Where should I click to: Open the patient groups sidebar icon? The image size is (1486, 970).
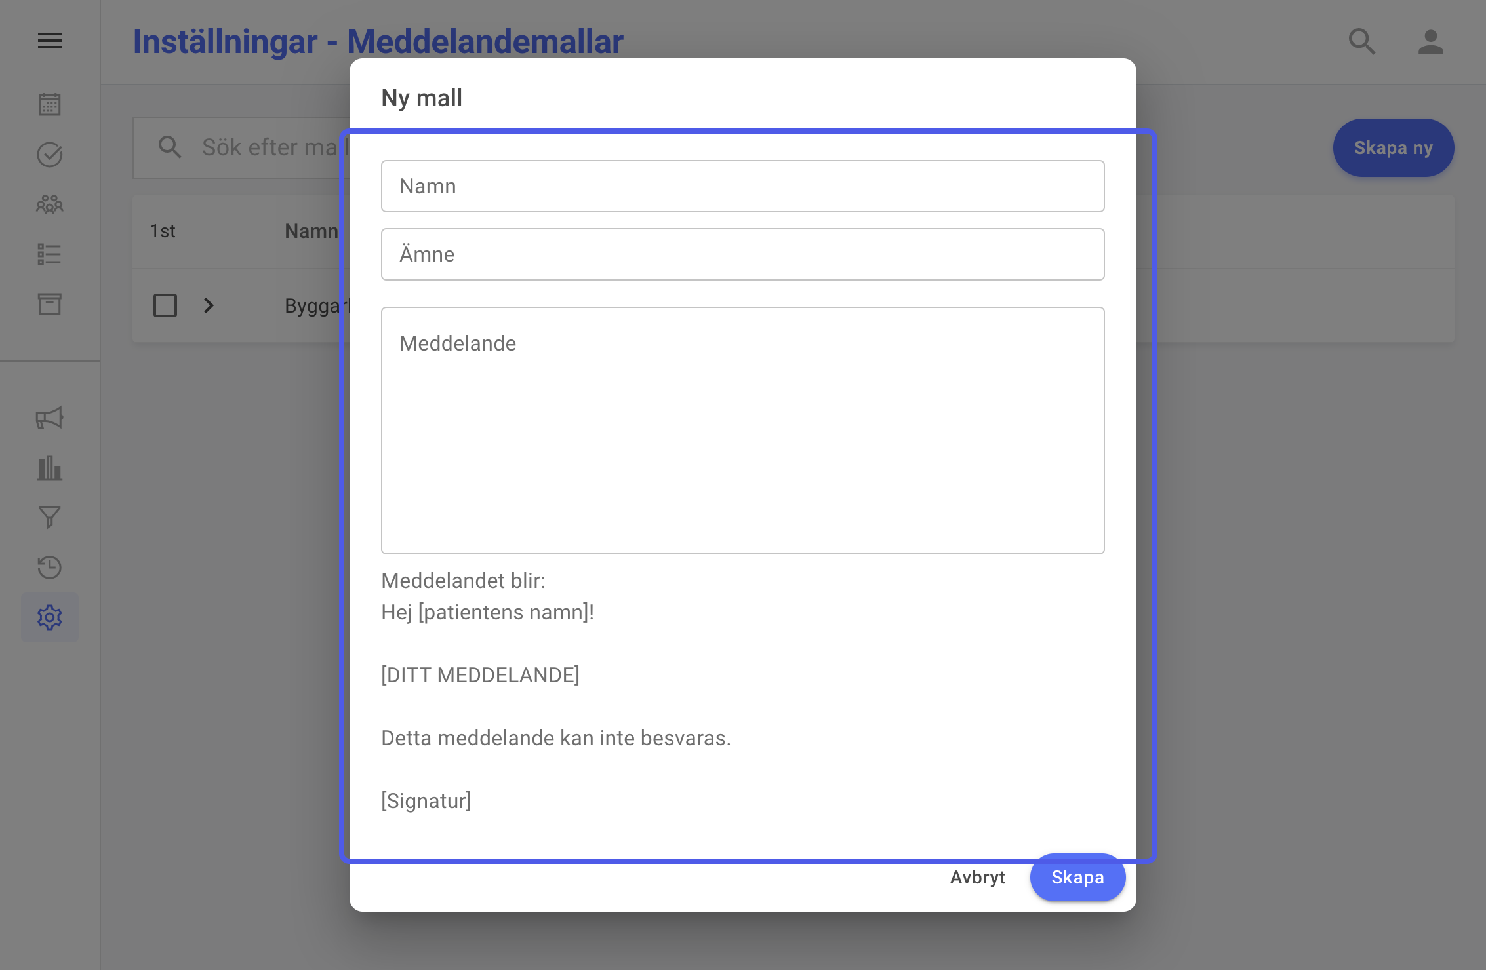[x=50, y=204]
